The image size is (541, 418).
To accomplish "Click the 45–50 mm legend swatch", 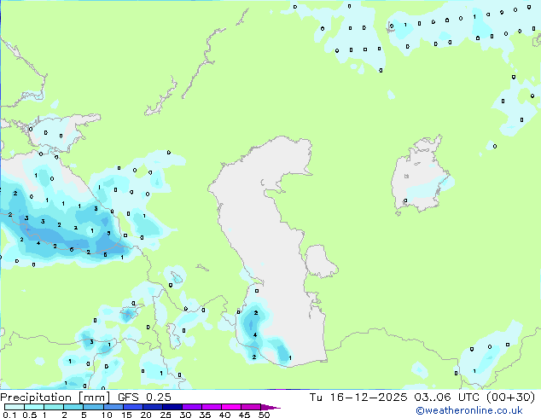I will [251, 407].
